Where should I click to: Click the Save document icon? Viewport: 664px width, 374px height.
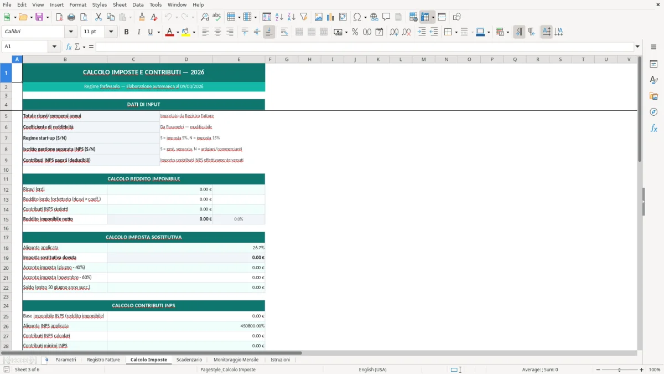pos(39,17)
